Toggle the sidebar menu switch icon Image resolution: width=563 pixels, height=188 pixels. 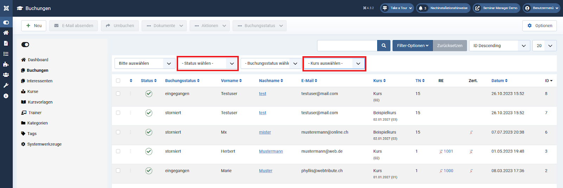(6, 22)
